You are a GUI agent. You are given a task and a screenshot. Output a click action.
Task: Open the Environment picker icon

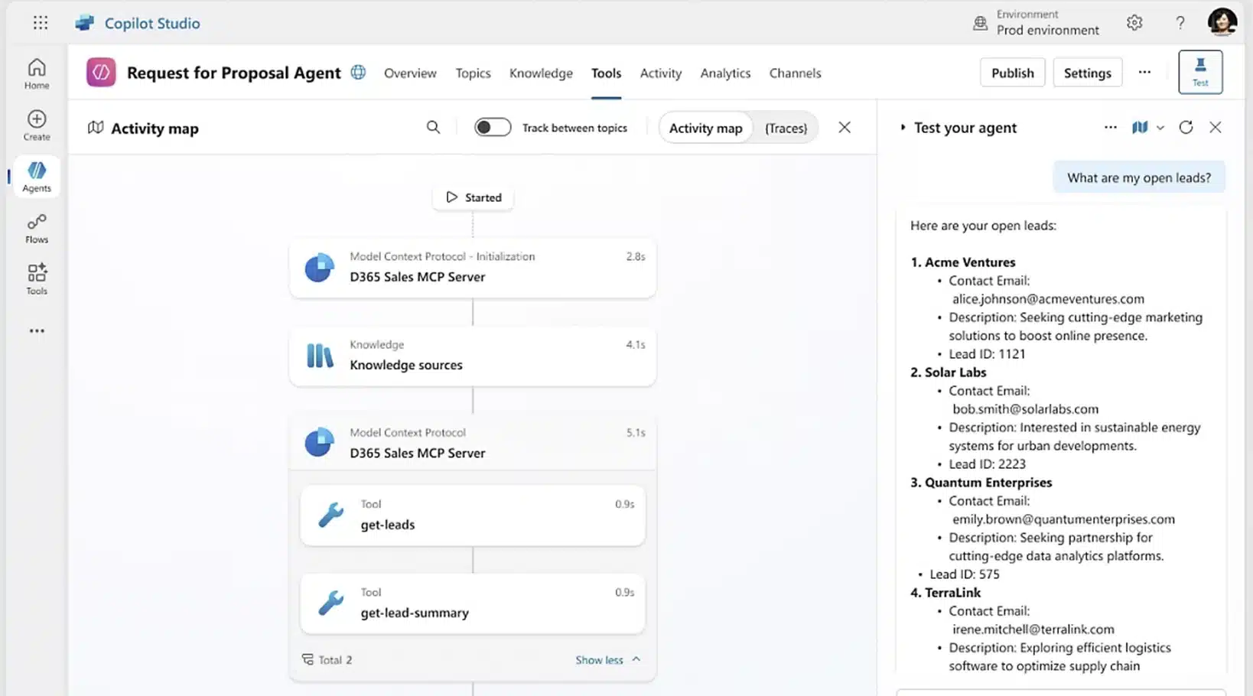pos(980,23)
